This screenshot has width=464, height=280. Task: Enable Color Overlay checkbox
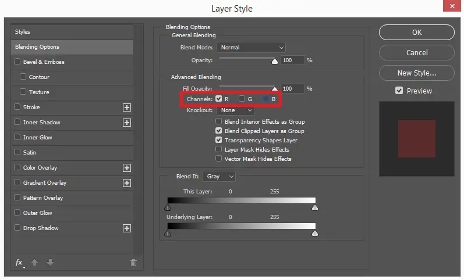pyautogui.click(x=17, y=167)
